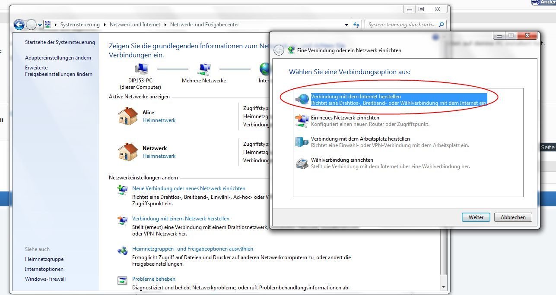Click the "Alice" network name
The image size is (556, 295).
pyautogui.click(x=148, y=113)
